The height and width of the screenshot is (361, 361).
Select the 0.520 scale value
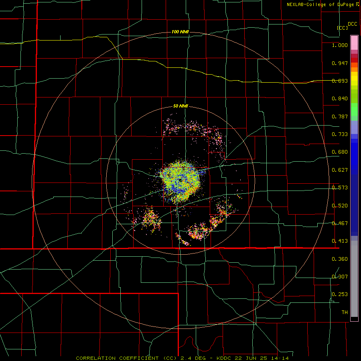click(x=340, y=206)
